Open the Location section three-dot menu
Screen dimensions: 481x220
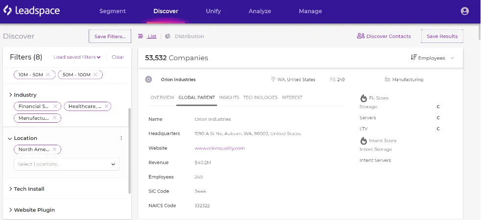pos(121,138)
